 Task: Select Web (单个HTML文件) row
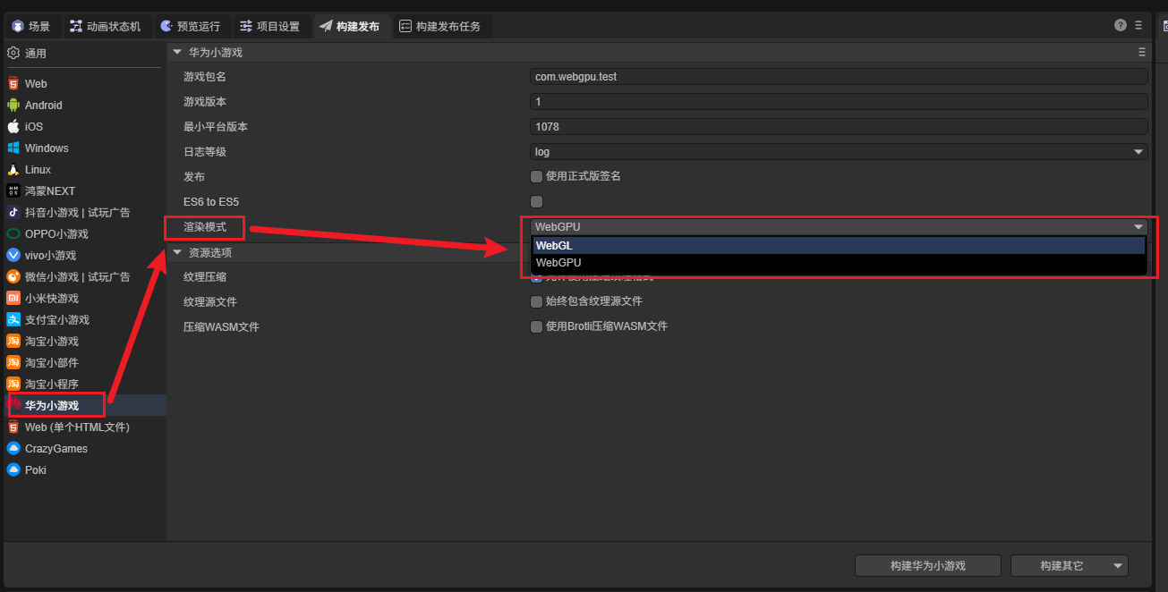pyautogui.click(x=85, y=427)
